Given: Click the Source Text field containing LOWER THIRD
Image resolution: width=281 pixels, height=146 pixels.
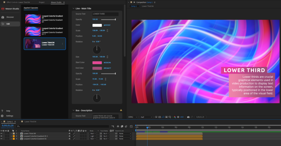Looking at the screenshot, I should tap(105, 14).
